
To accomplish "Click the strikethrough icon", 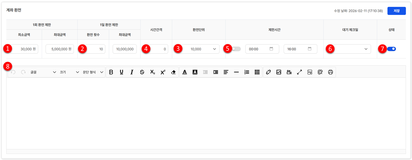I will pos(142,72).
